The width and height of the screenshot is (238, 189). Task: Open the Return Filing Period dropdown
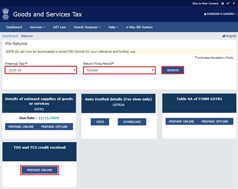pyautogui.click(x=120, y=70)
